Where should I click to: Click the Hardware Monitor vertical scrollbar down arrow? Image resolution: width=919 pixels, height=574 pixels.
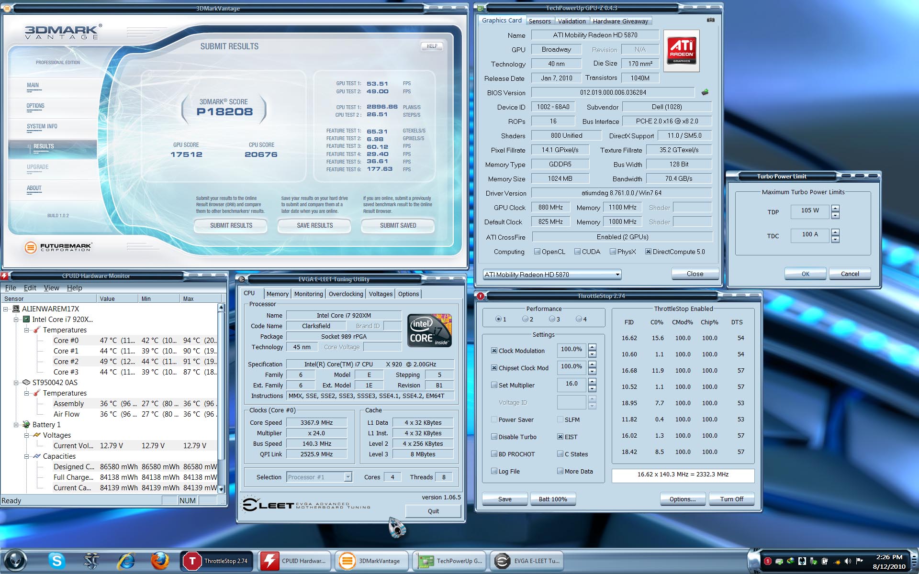pyautogui.click(x=221, y=489)
